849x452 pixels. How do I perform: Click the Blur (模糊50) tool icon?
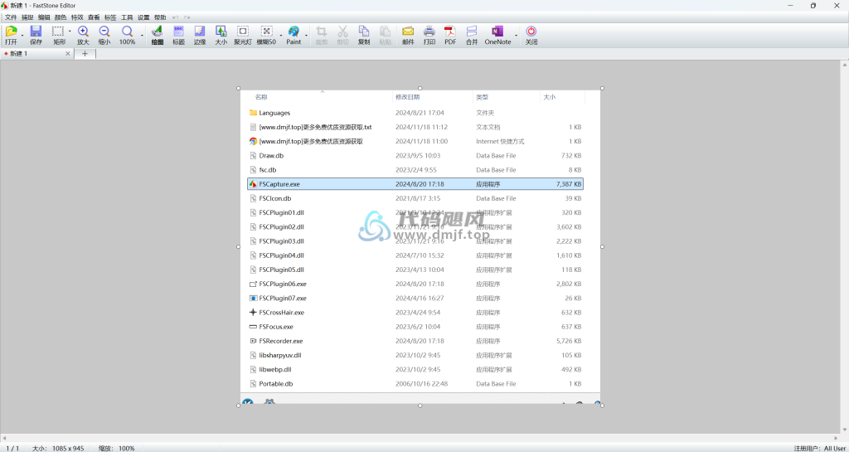point(266,32)
